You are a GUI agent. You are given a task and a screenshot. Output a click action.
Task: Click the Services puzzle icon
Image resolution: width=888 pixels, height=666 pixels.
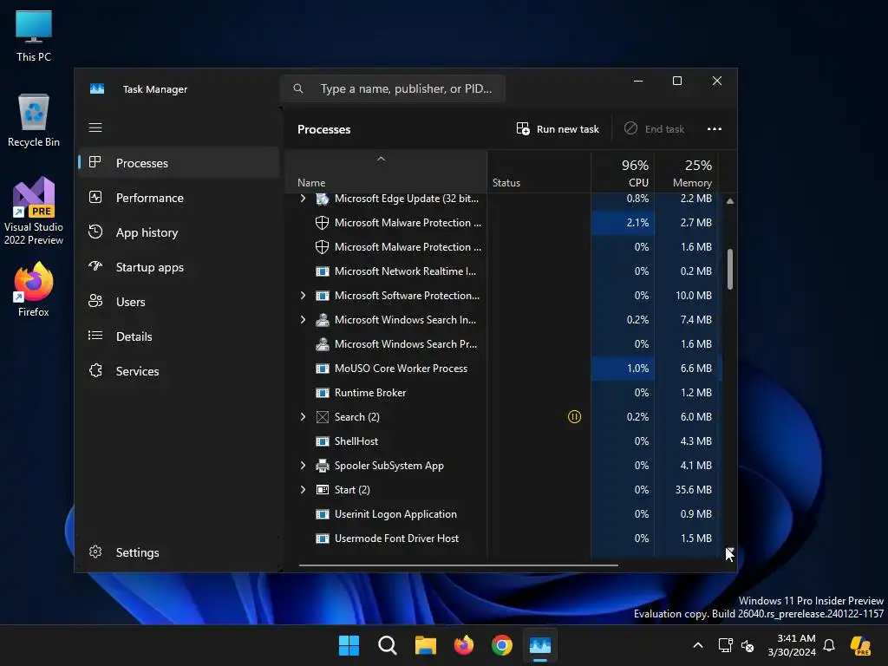pyautogui.click(x=95, y=370)
